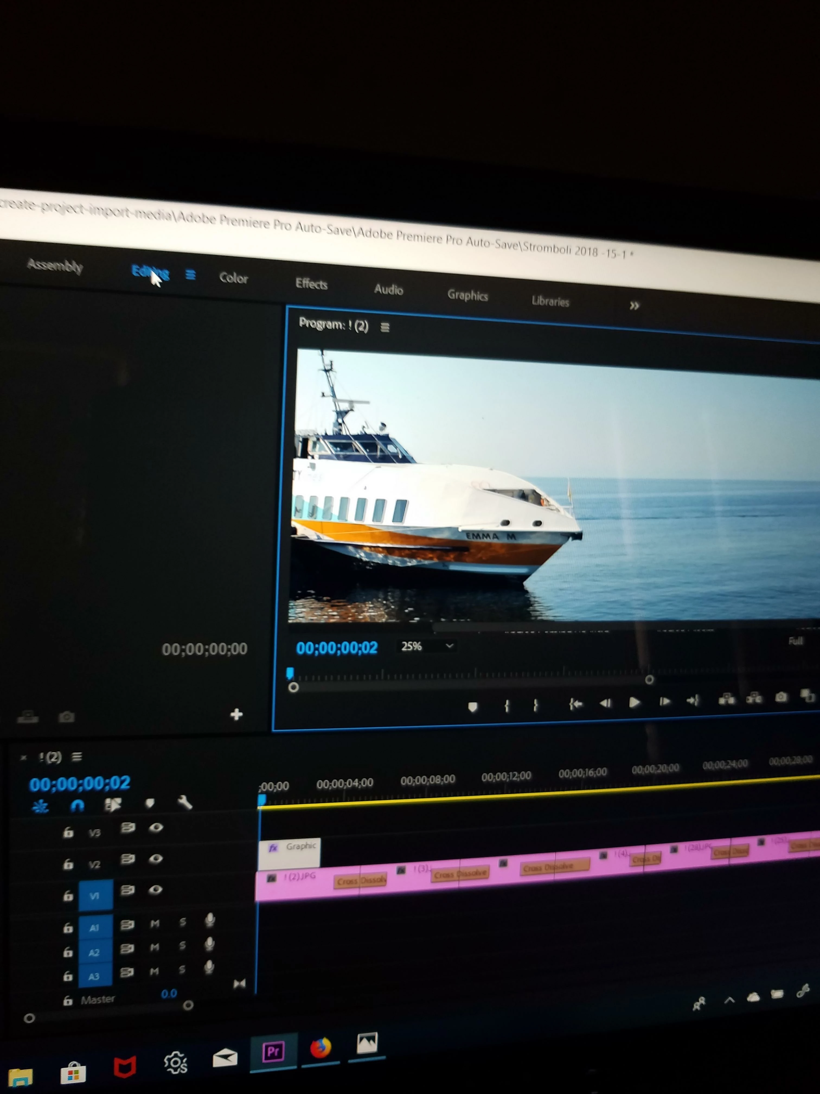This screenshot has height=1094, width=820.
Task: Open timeline wrench display settings
Action: tap(185, 803)
